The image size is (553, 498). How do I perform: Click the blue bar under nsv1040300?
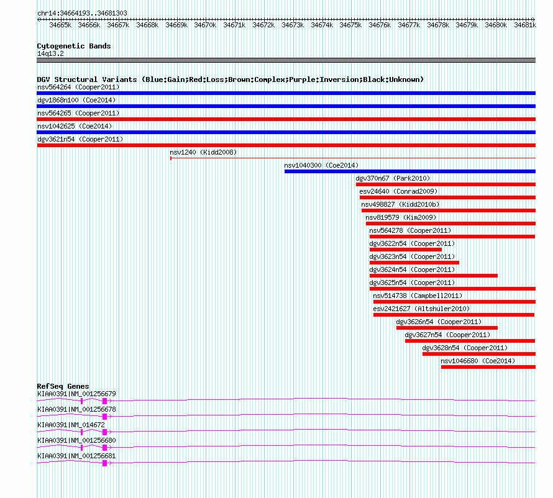pos(410,171)
